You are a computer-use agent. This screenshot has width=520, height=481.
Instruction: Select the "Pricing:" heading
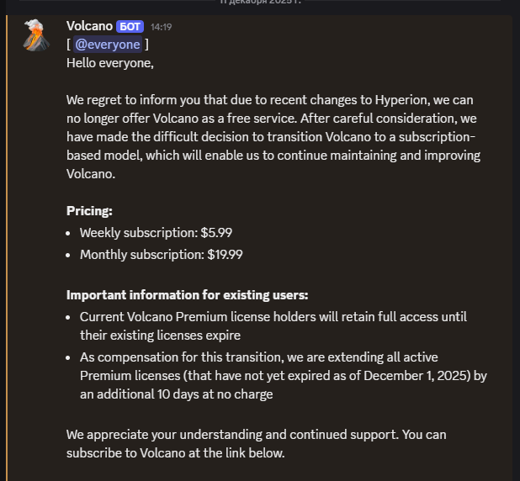pyautogui.click(x=89, y=211)
